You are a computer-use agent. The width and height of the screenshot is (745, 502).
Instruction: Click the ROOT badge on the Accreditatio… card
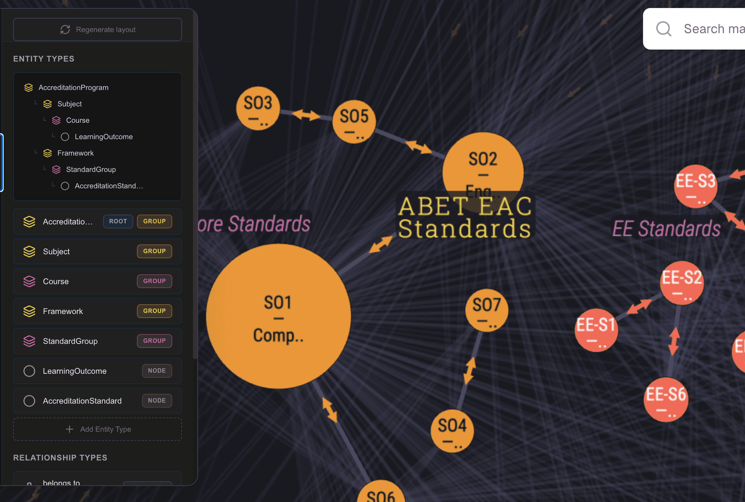[x=118, y=221]
